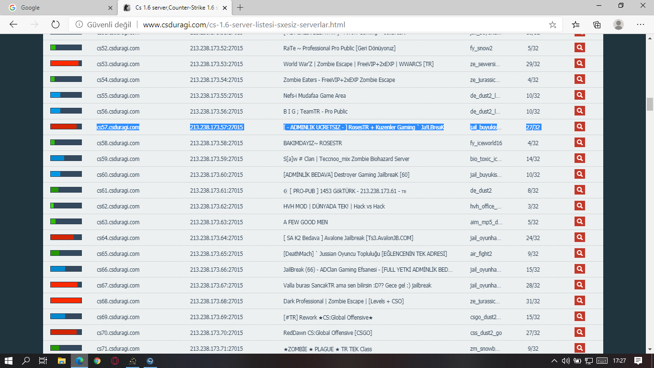Show hidden tray icons chevron
The image size is (654, 368).
coord(554,360)
